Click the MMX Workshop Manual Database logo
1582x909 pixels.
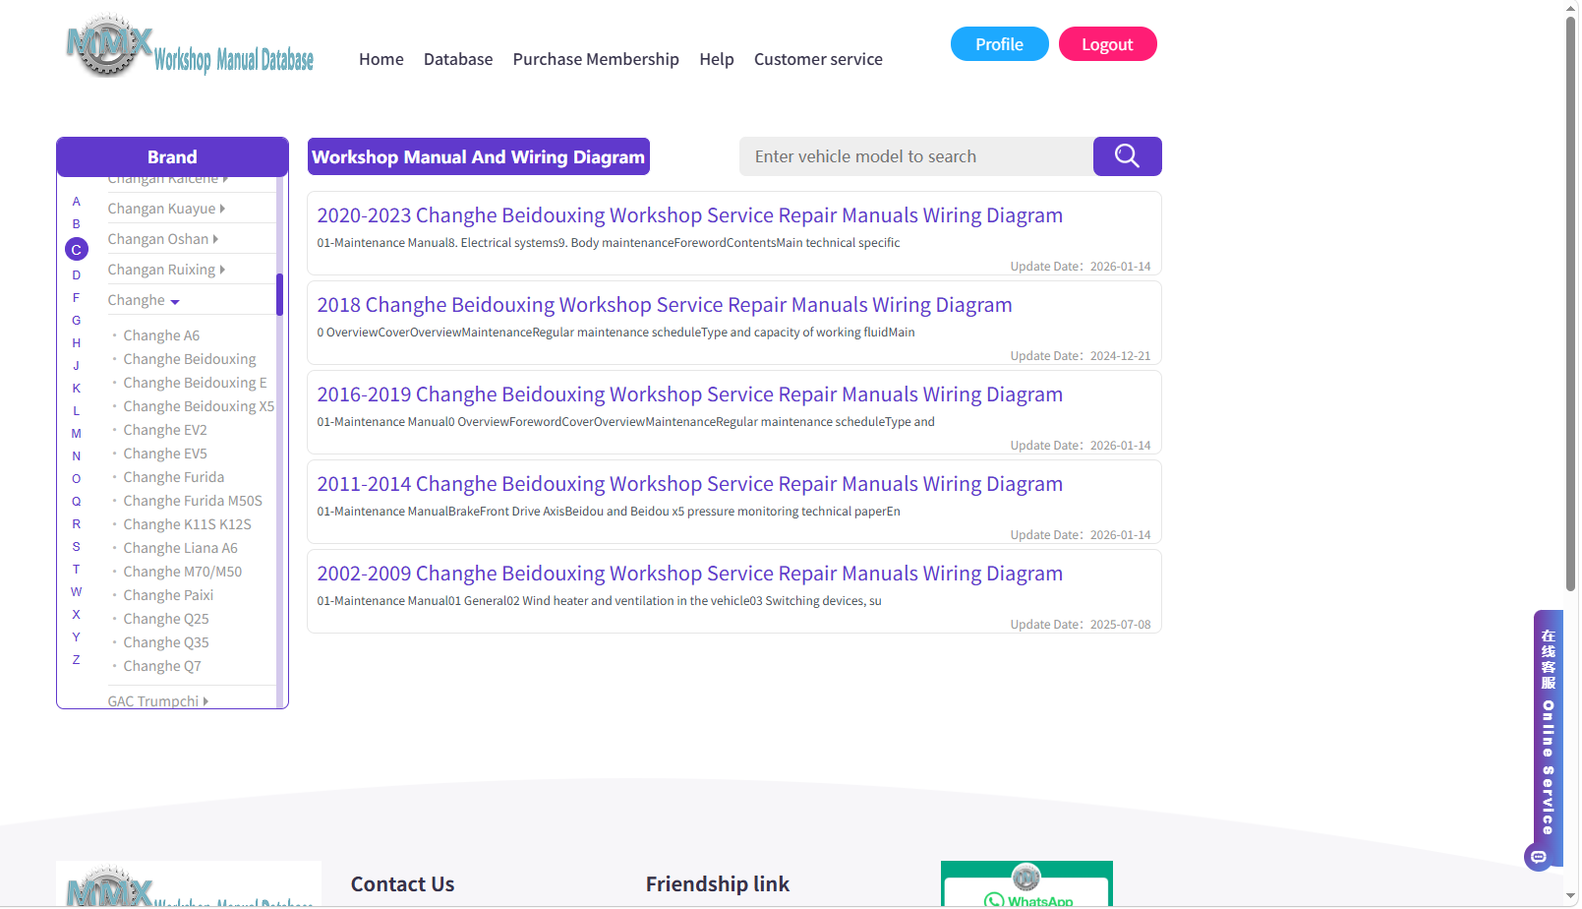(x=190, y=46)
